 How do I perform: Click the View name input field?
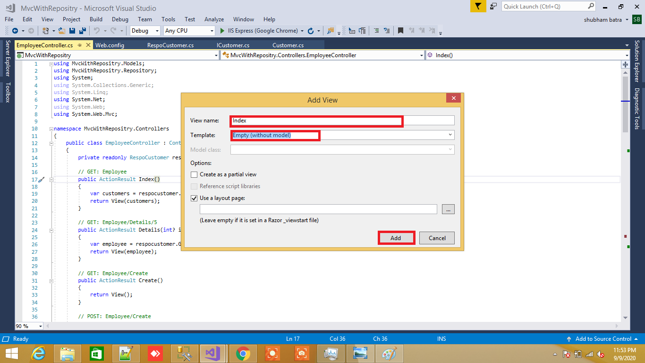[342, 121]
